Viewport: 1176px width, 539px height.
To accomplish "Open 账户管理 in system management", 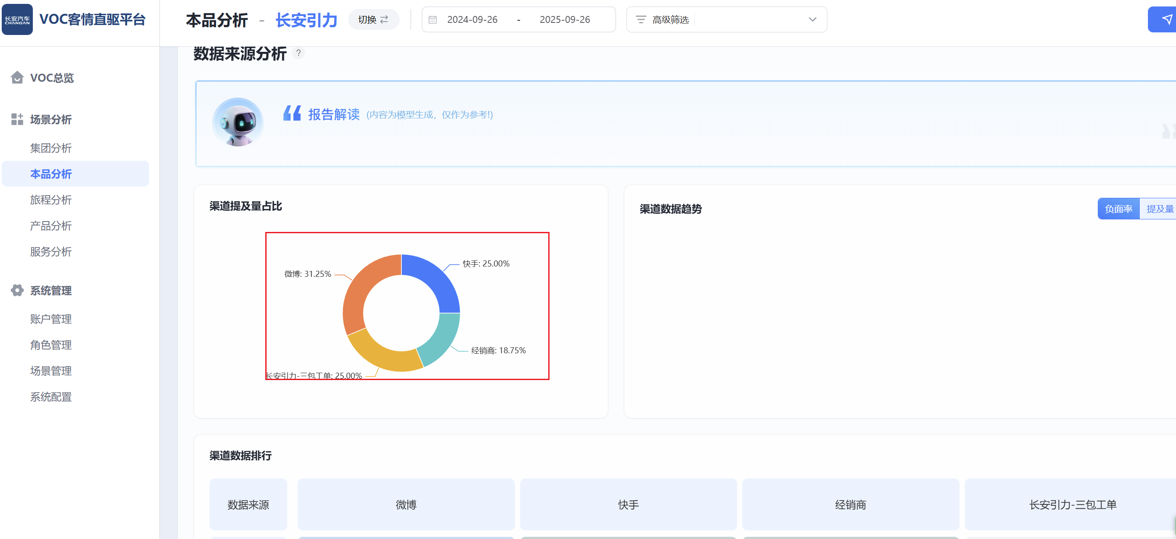I will click(x=51, y=319).
